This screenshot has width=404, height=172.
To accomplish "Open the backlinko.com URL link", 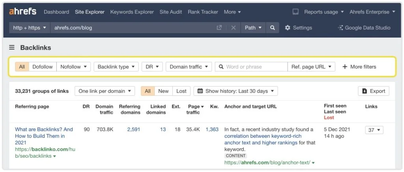I will (x=45, y=152).
